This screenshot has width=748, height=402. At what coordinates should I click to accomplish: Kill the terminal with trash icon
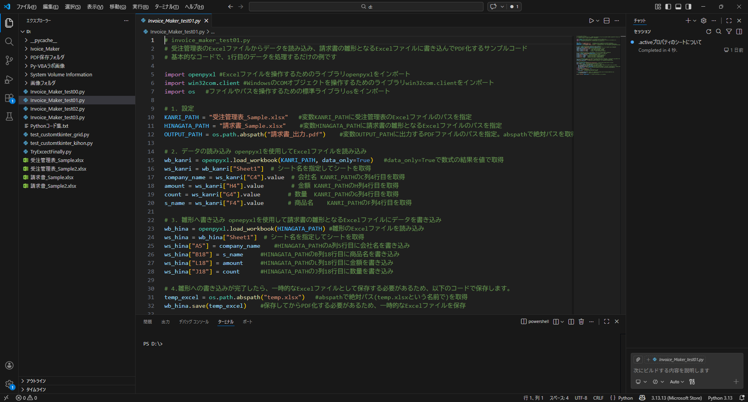coord(581,322)
